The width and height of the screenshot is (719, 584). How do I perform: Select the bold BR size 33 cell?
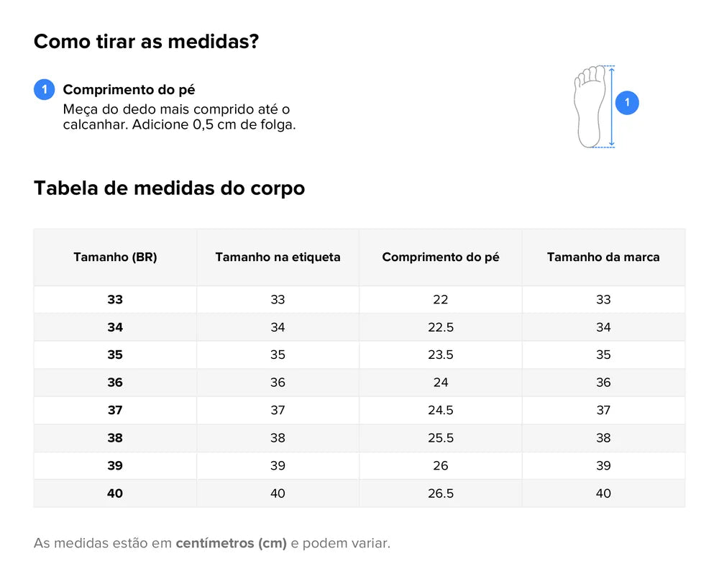(115, 300)
